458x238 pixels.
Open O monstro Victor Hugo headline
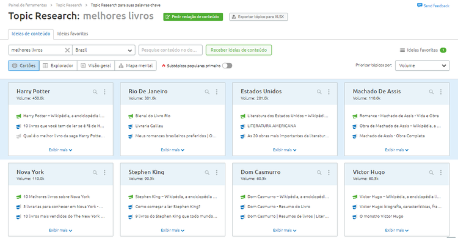pos(381,217)
